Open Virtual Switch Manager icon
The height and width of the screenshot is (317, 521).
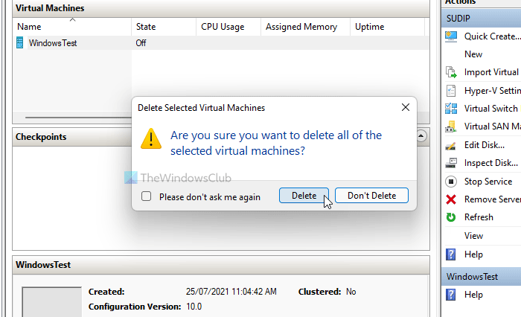(x=451, y=109)
